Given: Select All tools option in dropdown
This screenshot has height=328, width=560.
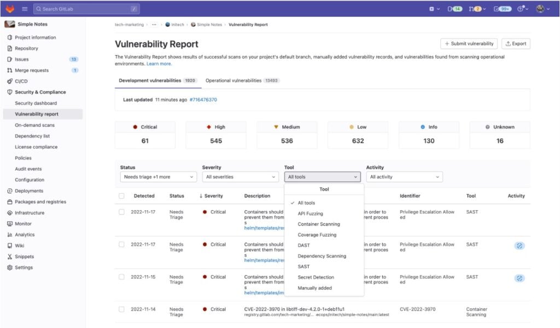Looking at the screenshot, I should coord(324,203).
